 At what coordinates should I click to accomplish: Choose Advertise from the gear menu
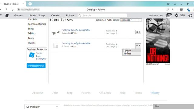(132, 54)
